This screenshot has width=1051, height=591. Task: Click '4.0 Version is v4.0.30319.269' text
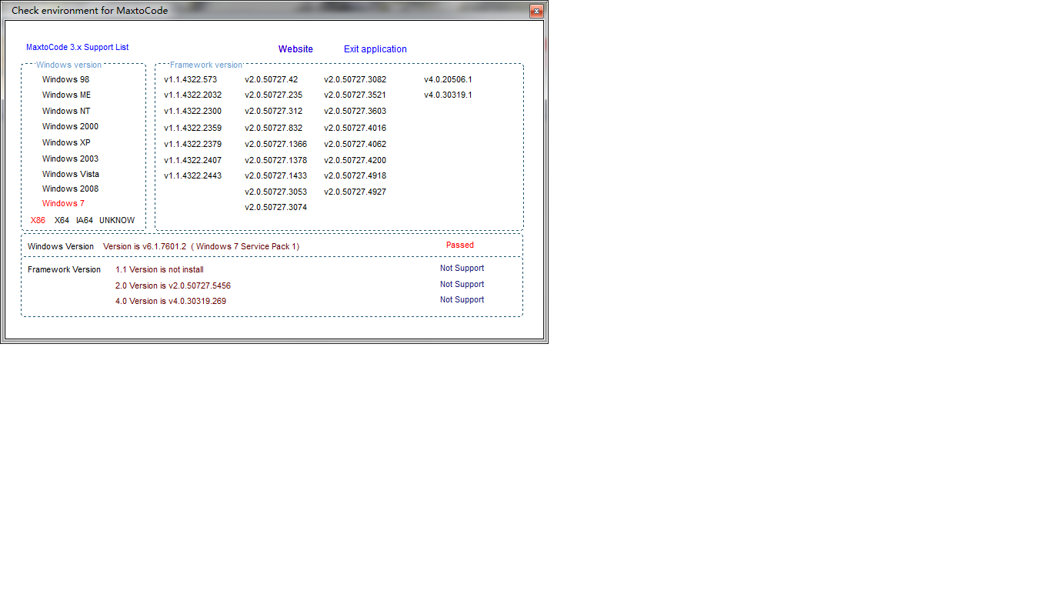click(171, 301)
